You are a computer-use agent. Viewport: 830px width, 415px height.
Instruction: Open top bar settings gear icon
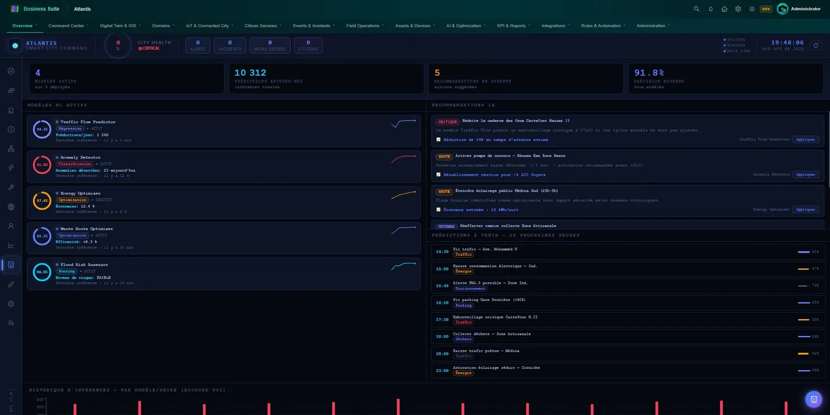(738, 9)
